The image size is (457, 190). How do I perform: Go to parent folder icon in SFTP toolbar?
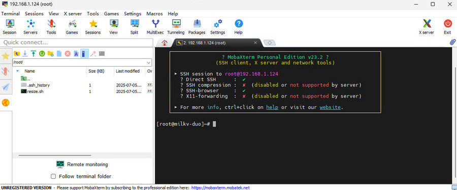[17, 54]
